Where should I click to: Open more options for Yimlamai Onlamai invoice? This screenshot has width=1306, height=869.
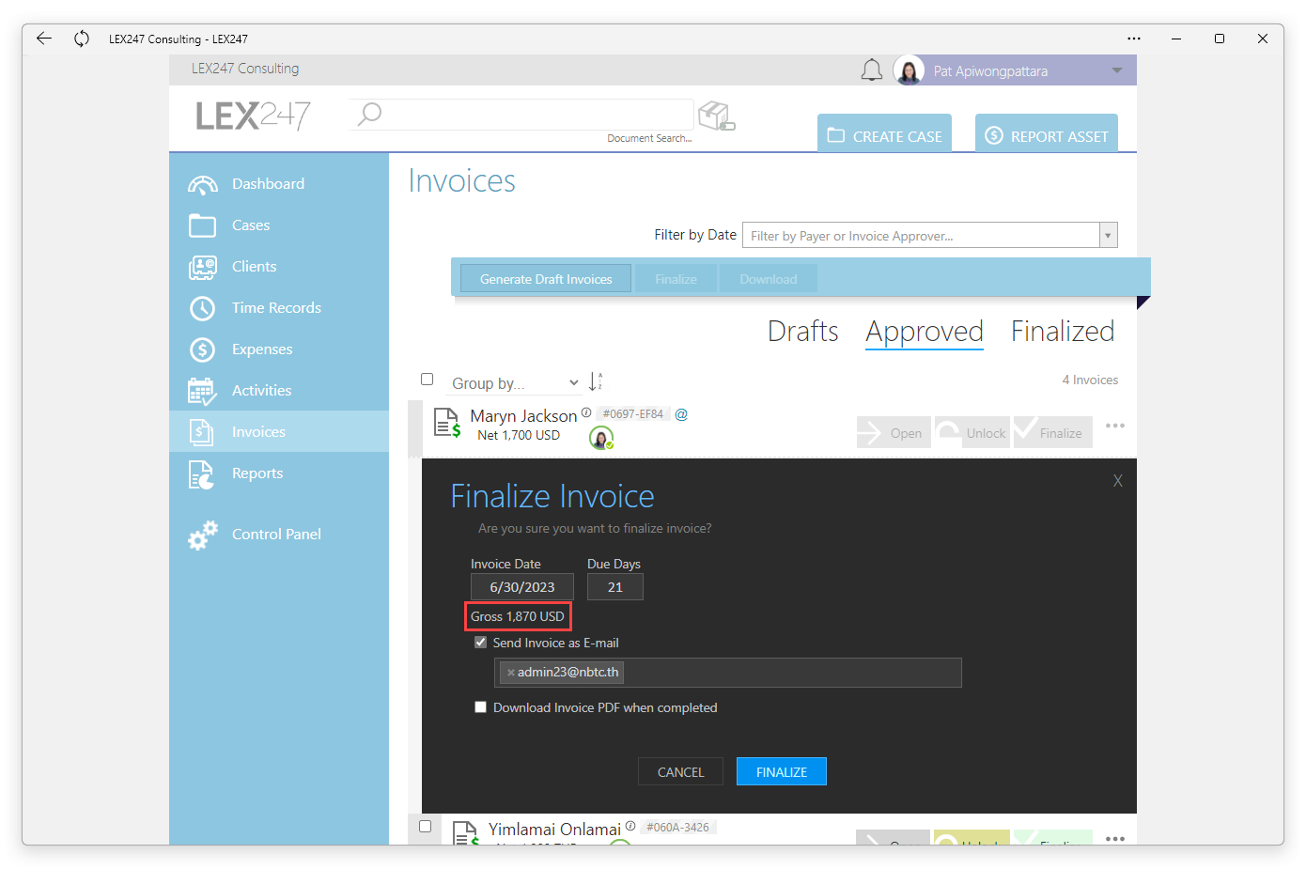(1115, 838)
